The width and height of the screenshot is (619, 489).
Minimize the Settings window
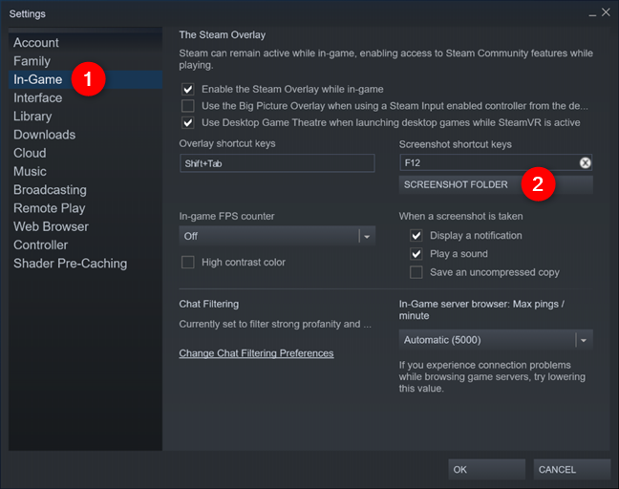point(592,13)
